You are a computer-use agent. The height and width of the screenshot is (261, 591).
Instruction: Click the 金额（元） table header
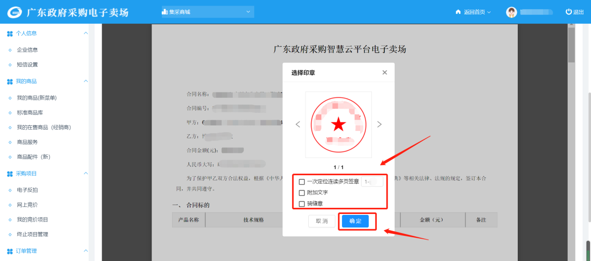(433, 220)
